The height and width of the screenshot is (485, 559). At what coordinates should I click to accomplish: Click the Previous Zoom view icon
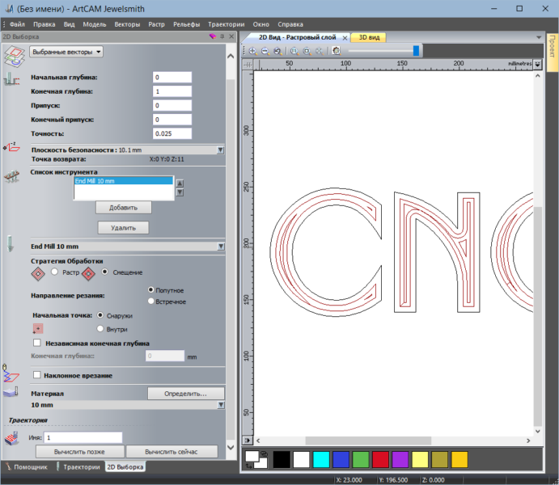[277, 51]
